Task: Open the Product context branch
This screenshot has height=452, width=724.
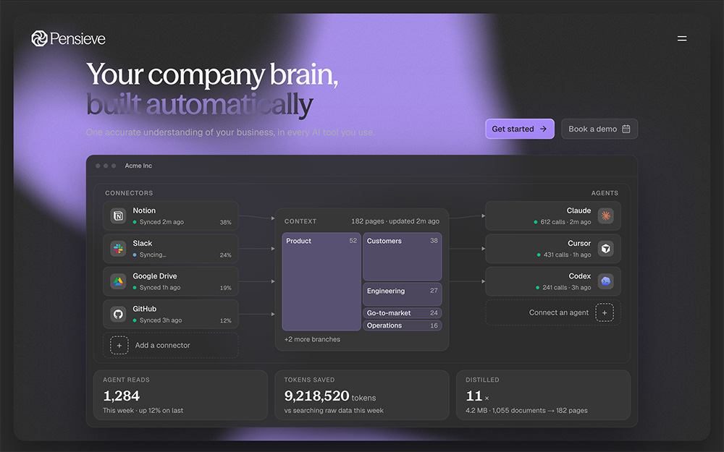Action: pyautogui.click(x=321, y=281)
